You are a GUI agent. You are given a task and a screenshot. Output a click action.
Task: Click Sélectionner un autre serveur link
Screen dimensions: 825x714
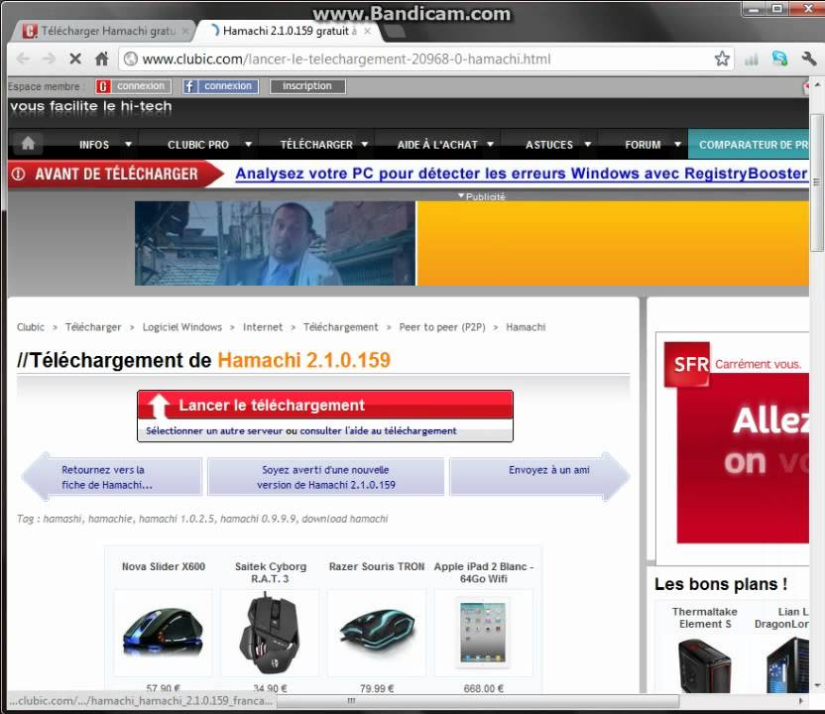click(215, 431)
